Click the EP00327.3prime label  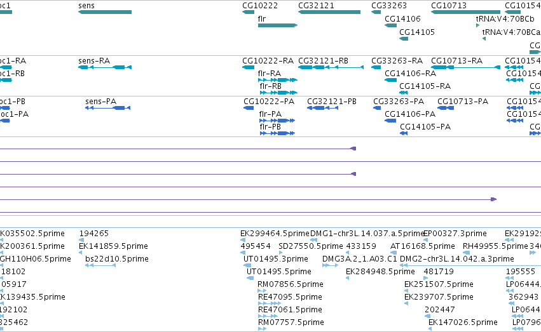455,234
